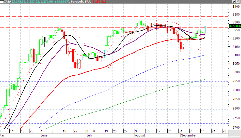This screenshot has height=138, width=241.
Task: Click the 3200 price axis label
Action: click(x=236, y=38)
